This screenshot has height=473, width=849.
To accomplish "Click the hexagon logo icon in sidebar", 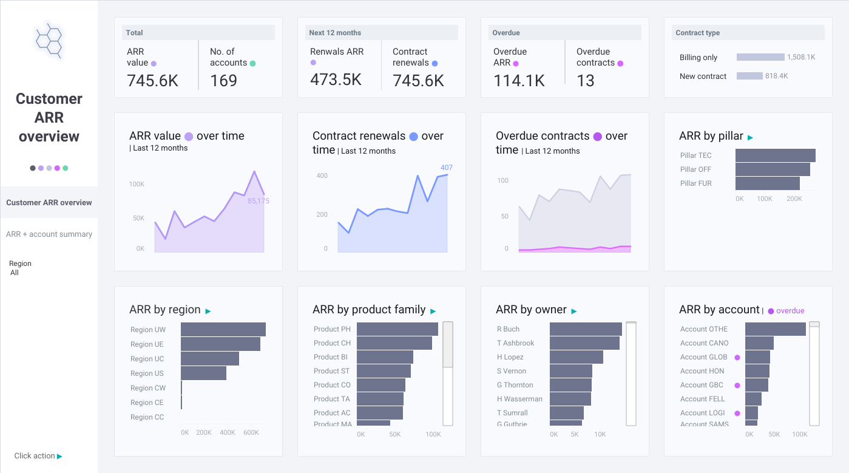I will click(49, 41).
